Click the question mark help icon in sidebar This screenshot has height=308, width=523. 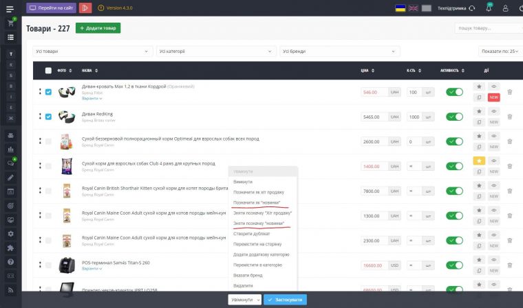[x=10, y=262]
